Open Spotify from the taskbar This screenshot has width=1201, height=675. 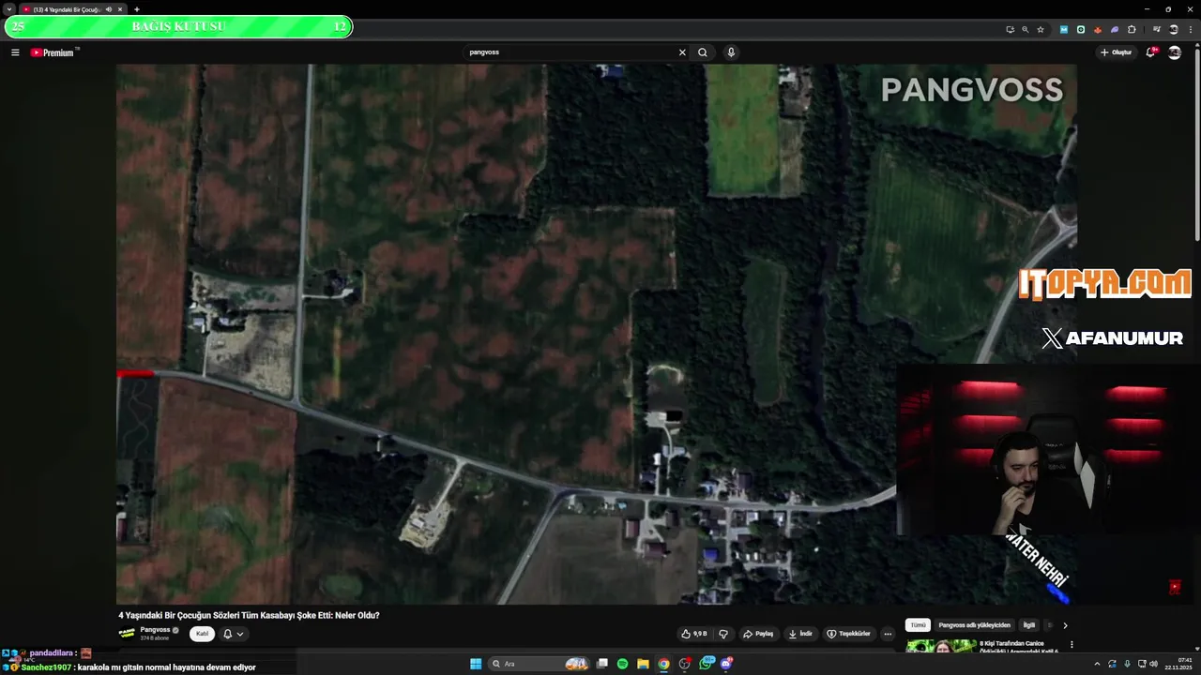(x=622, y=664)
